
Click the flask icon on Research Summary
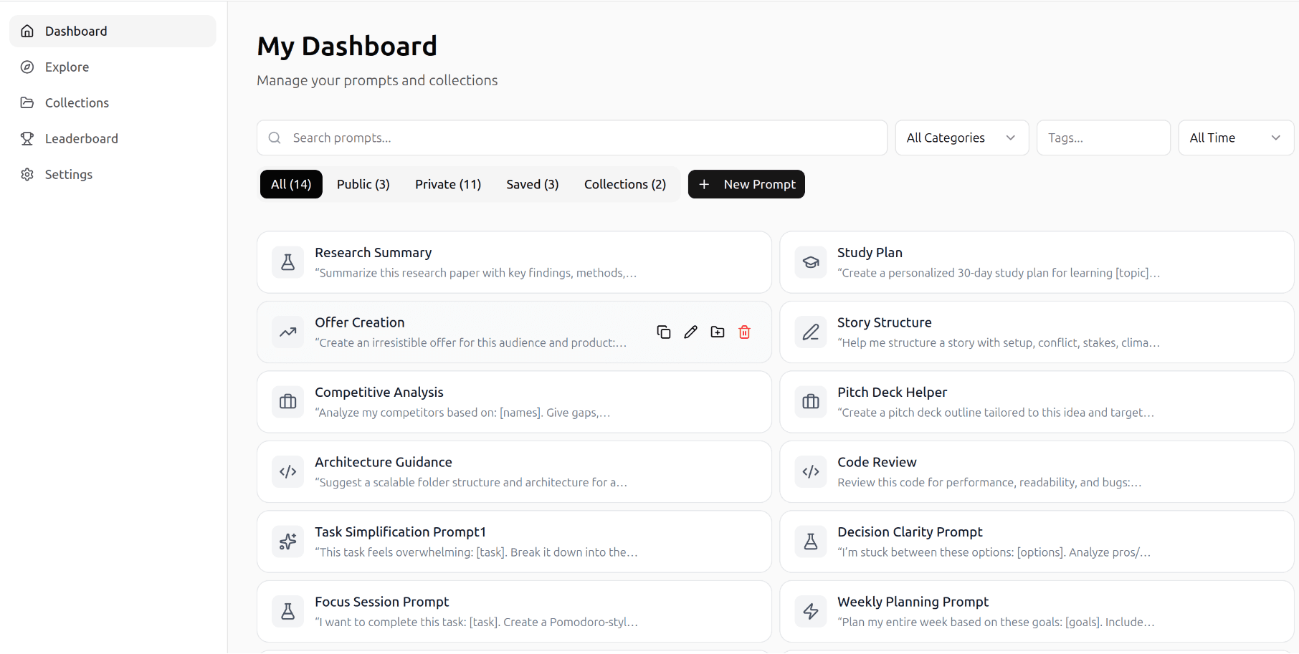[x=287, y=262]
